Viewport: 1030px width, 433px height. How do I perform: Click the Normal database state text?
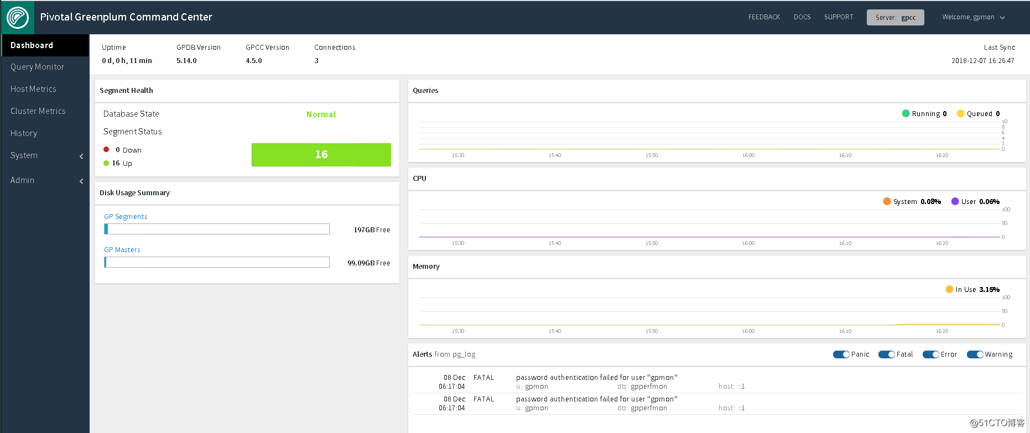[x=321, y=114]
